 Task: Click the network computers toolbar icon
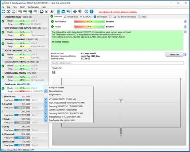(68, 12)
